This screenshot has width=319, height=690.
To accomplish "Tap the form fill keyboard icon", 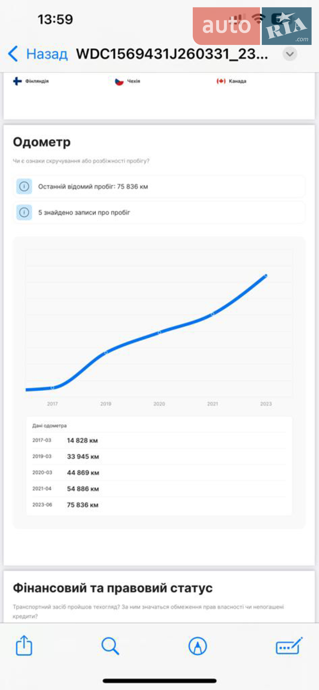I will click(289, 646).
